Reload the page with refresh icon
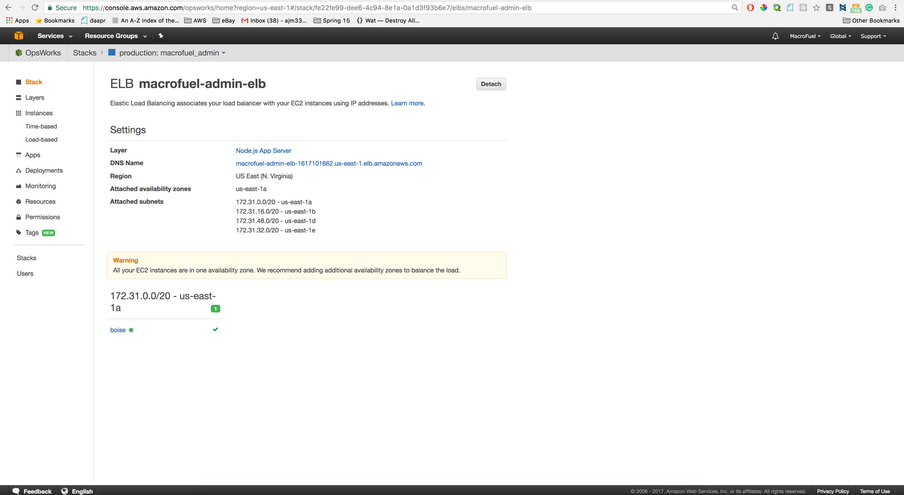This screenshot has height=495, width=904. [35, 8]
